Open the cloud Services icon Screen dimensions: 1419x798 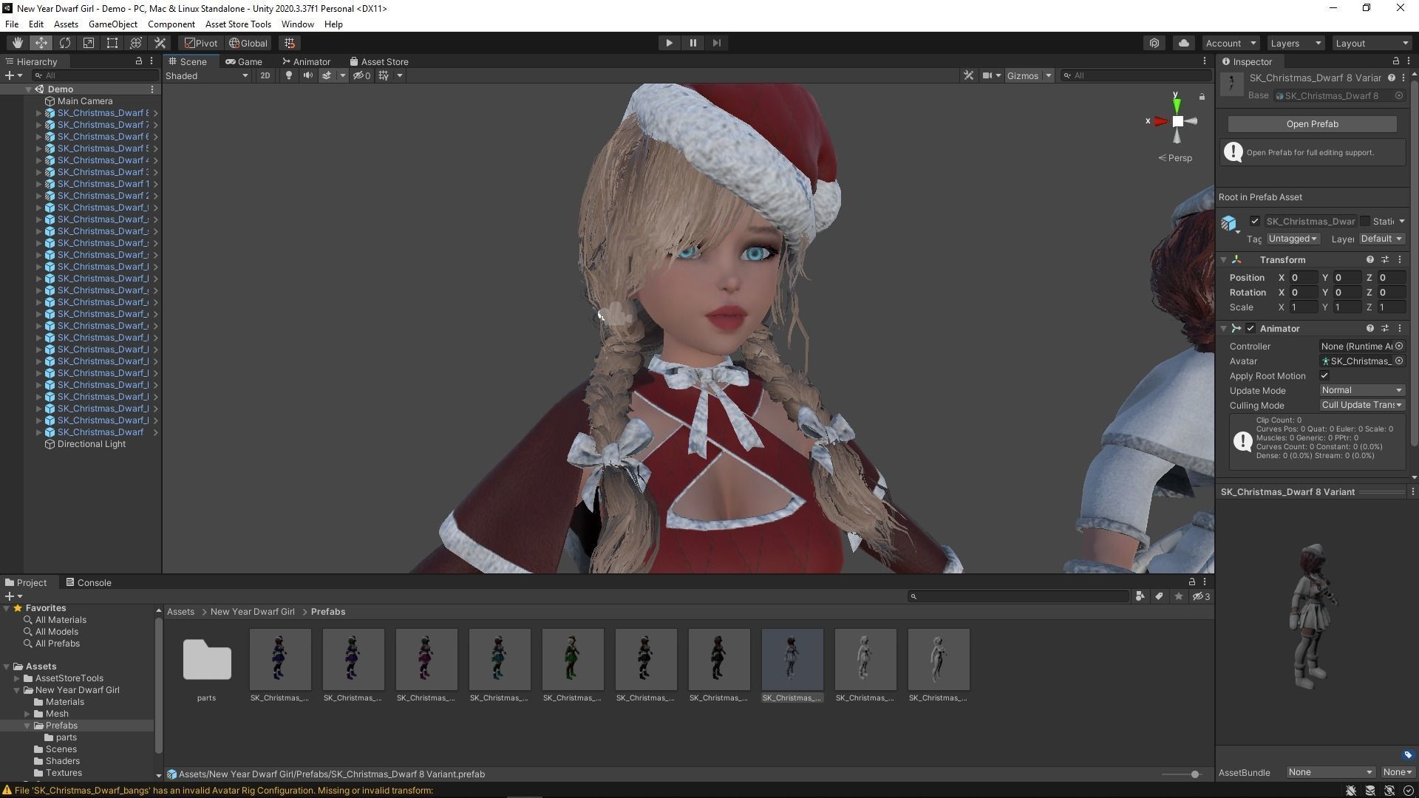pyautogui.click(x=1183, y=43)
